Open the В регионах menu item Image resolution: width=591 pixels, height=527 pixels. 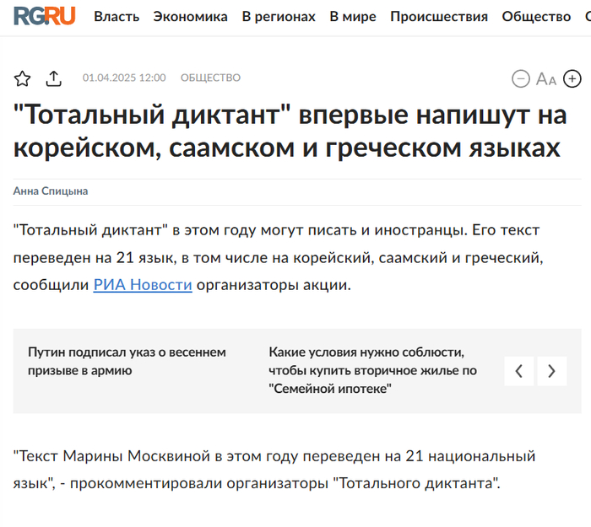pos(279,17)
